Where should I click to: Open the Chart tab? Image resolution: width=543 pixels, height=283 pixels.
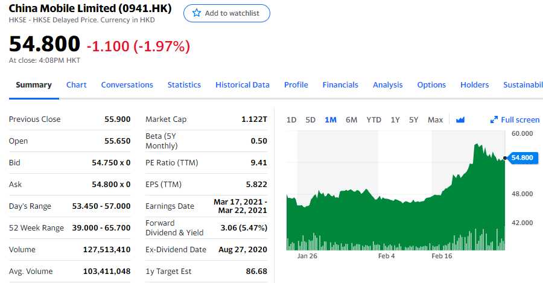(77, 85)
